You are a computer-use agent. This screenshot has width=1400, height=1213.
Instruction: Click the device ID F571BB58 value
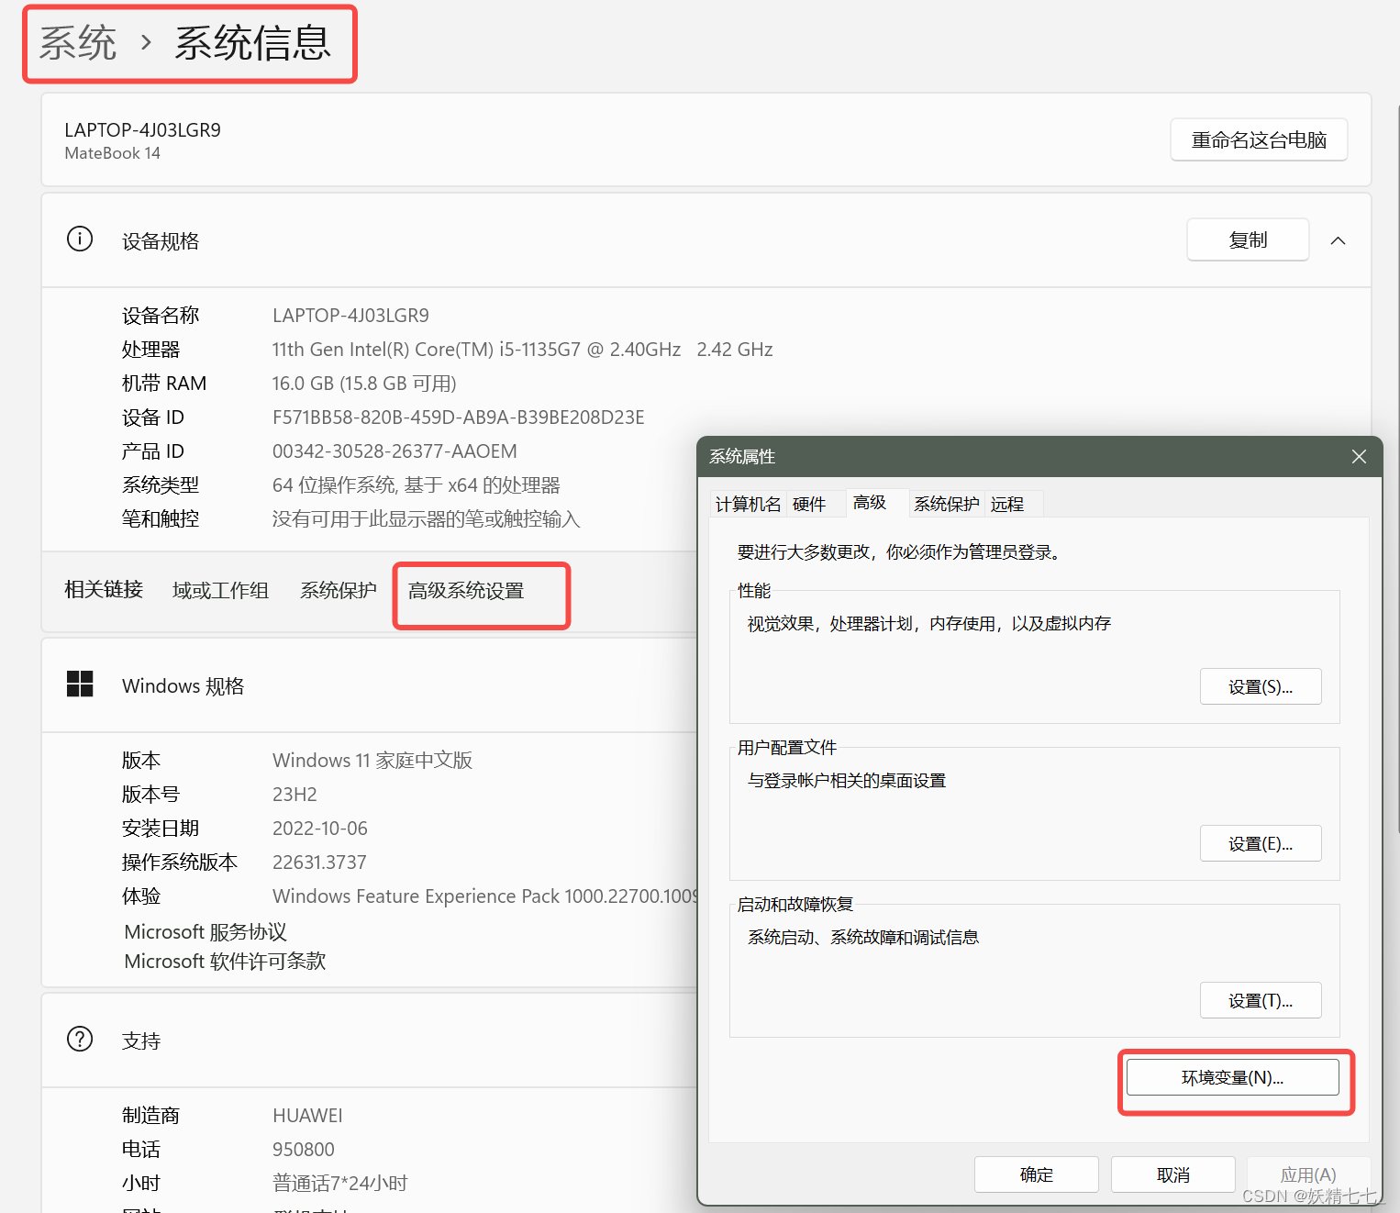tap(459, 417)
